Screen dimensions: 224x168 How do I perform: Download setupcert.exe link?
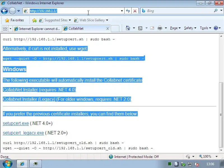tap(16, 123)
